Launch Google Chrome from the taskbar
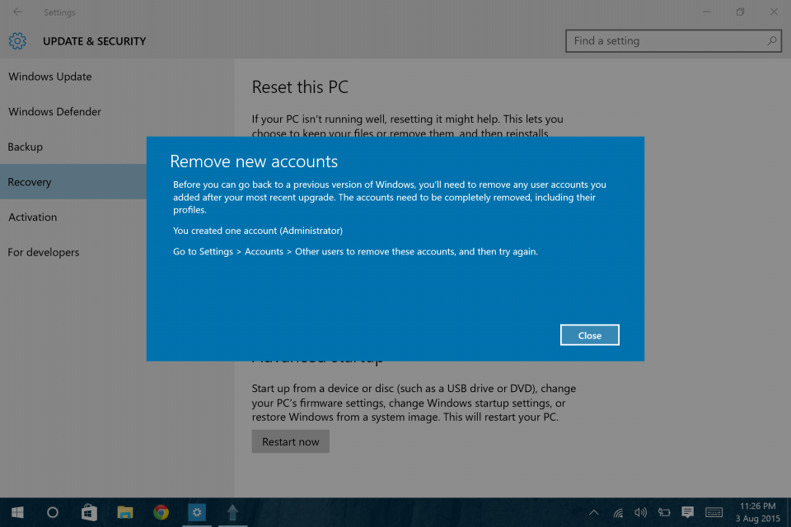791x527 pixels. pyautogui.click(x=161, y=512)
